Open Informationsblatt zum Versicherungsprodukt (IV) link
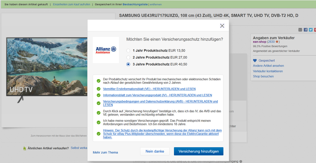This screenshot has width=316, height=163. coord(158,95)
